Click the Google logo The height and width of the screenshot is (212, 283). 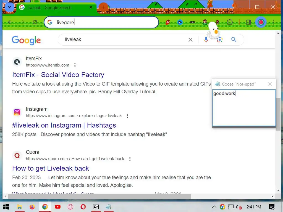point(26,40)
